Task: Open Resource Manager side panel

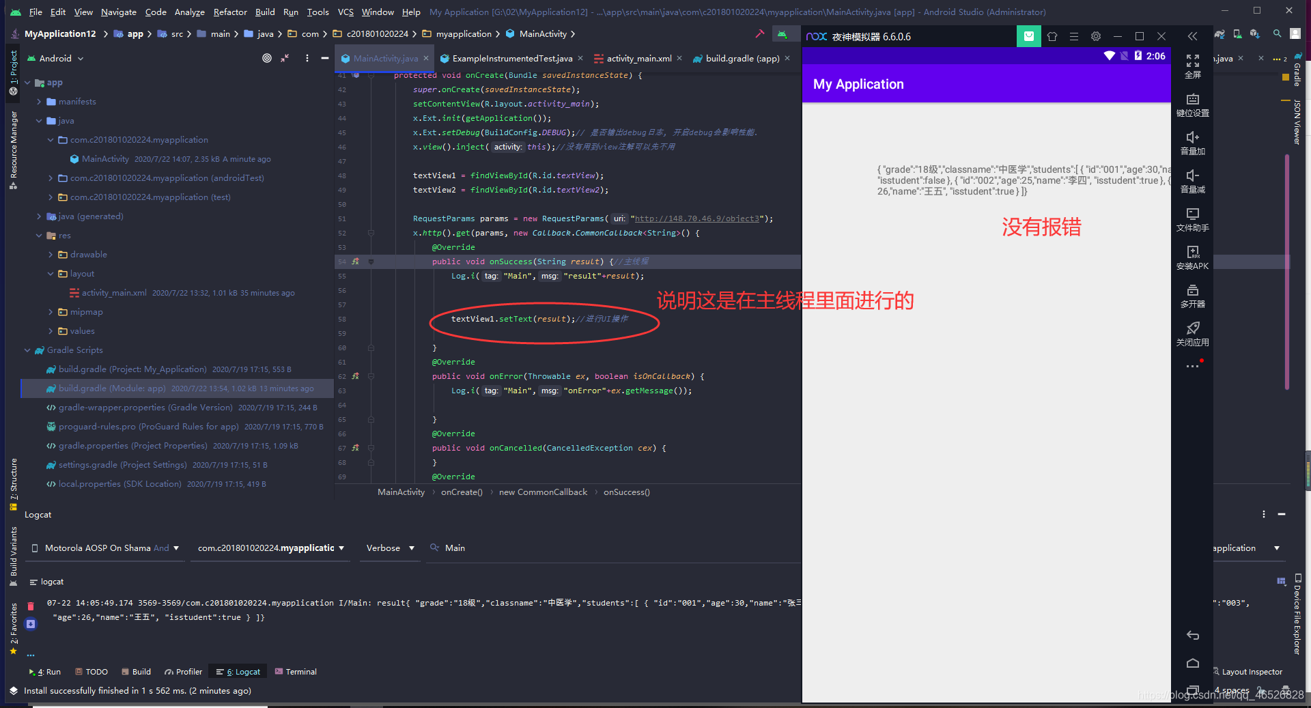Action: 13,150
